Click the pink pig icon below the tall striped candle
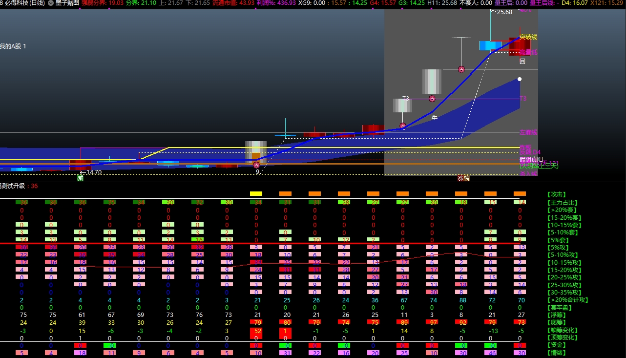626x358 pixels. pos(432,99)
